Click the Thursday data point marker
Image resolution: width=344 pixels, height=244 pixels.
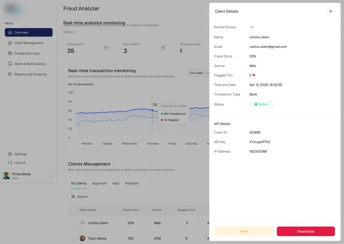[x=152, y=110]
